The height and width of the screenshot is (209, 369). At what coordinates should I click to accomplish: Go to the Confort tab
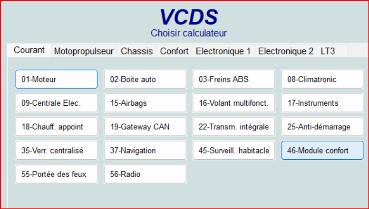tap(174, 51)
